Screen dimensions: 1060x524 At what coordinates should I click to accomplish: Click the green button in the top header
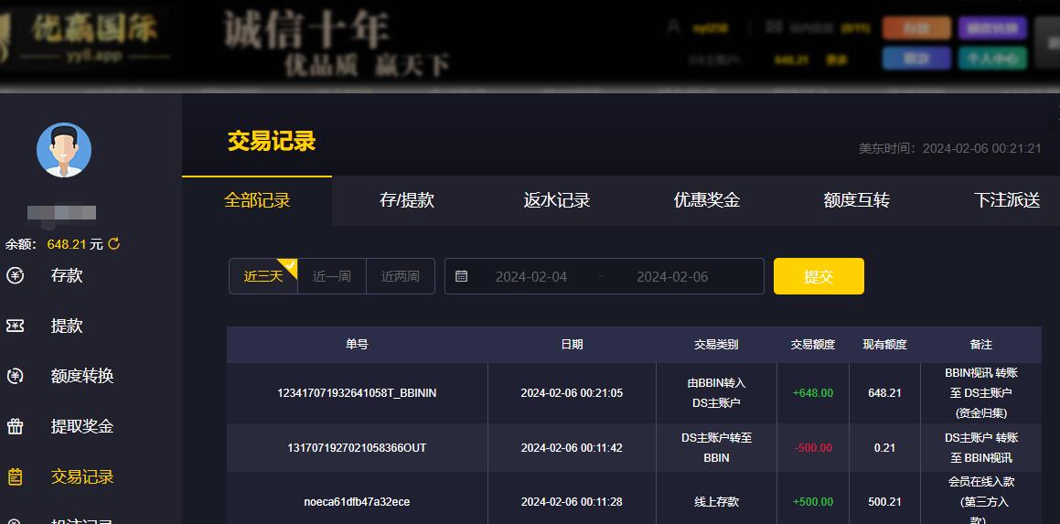coord(992,59)
